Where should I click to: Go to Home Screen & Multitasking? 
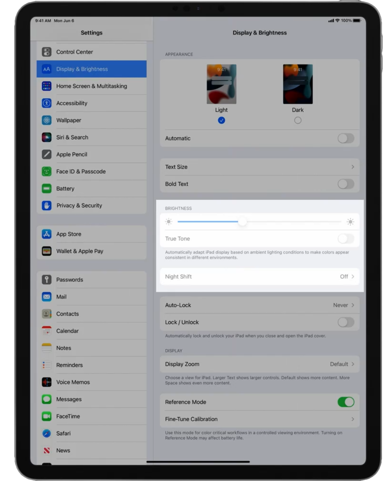coord(91,86)
